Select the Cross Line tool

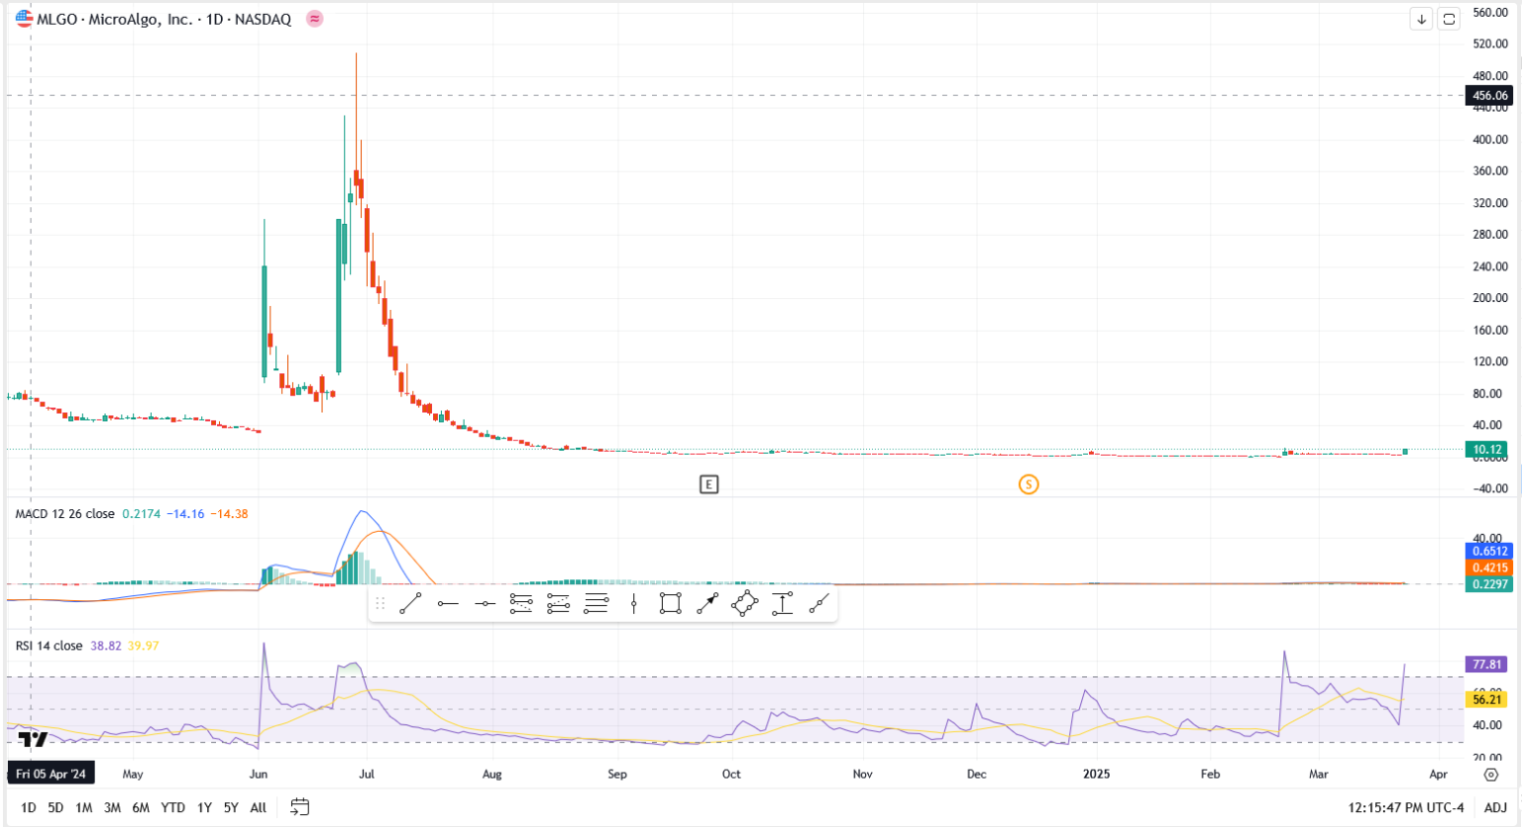(634, 601)
